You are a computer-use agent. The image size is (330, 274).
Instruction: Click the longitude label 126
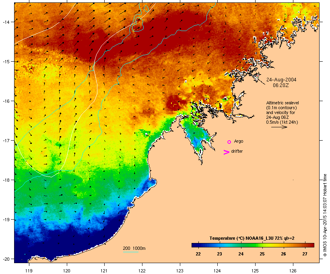click(293, 271)
